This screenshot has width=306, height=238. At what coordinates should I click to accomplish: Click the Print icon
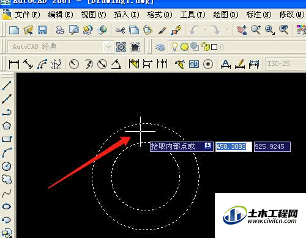click(60, 30)
